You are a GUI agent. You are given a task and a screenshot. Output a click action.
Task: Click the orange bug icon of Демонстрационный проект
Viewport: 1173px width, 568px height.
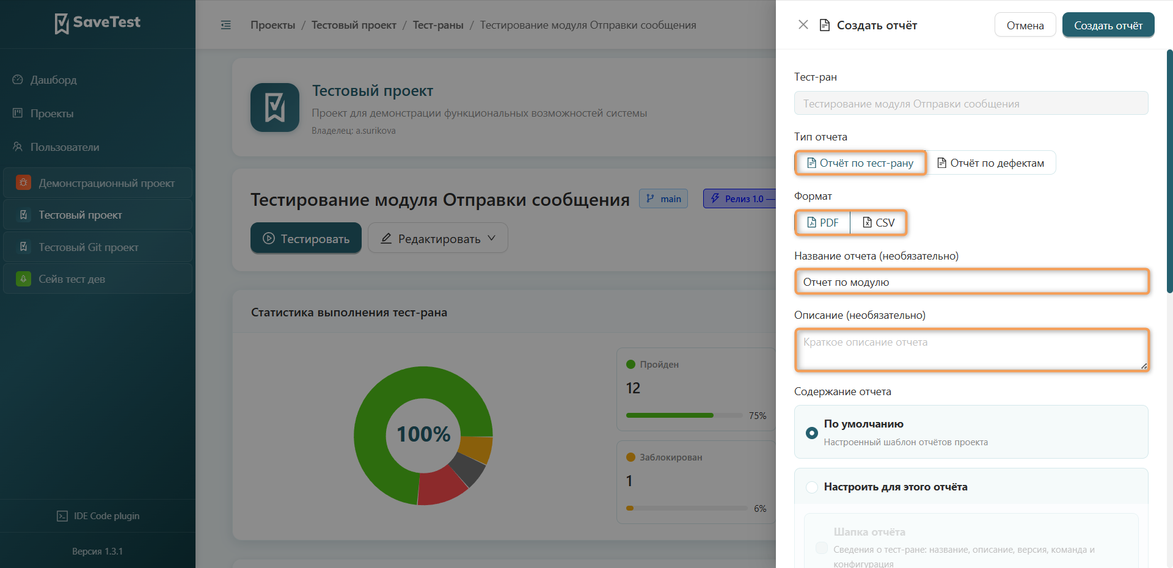pos(23,183)
